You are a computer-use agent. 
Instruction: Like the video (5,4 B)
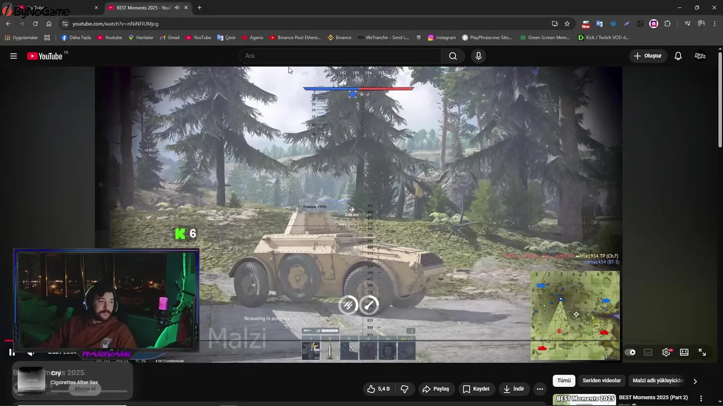click(x=378, y=389)
